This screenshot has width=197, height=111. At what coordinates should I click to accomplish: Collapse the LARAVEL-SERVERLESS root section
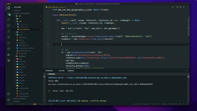[x=22, y=13]
